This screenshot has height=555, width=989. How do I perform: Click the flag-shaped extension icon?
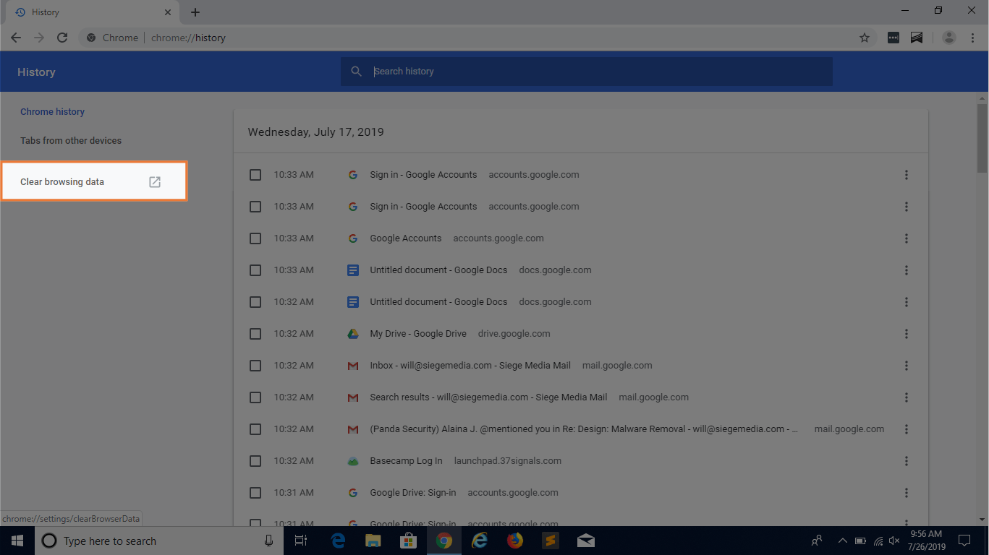coord(916,38)
